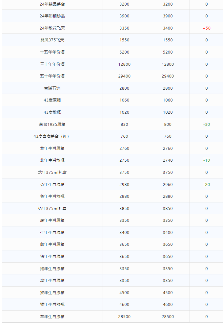The image size is (223, 323).
Task: Click the first 3900 price for 24年彩釉珍品
Action: click(x=124, y=16)
